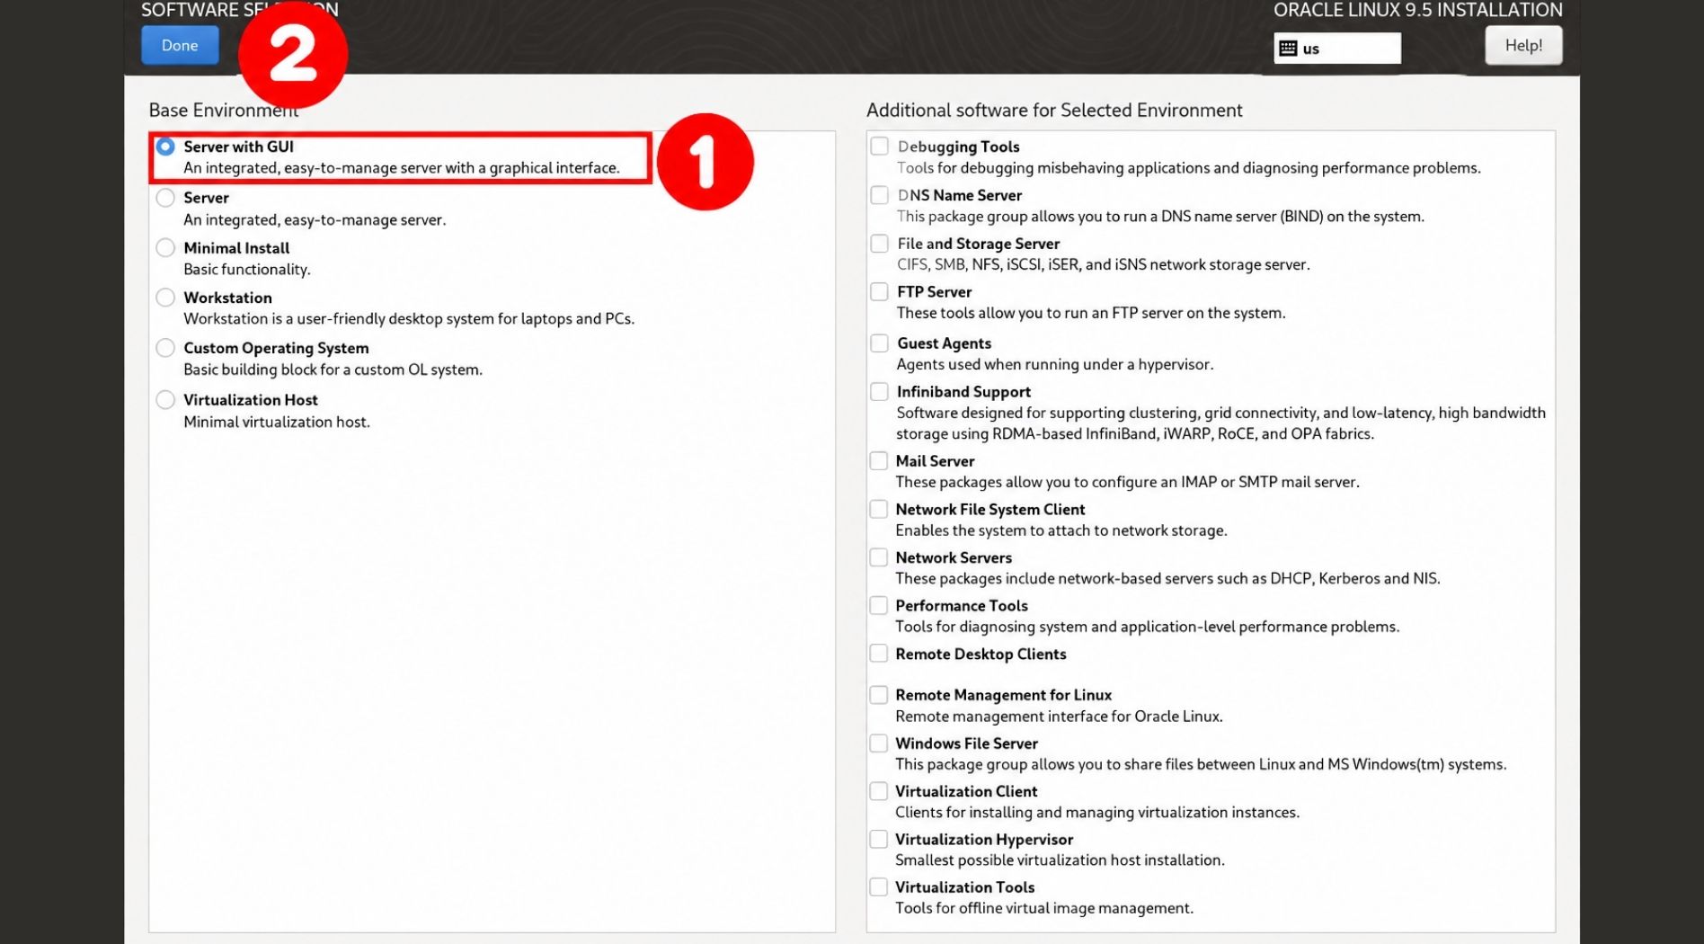Enable the Windows File Server checkbox
Viewport: 1704px width, 944px height.
(x=879, y=744)
